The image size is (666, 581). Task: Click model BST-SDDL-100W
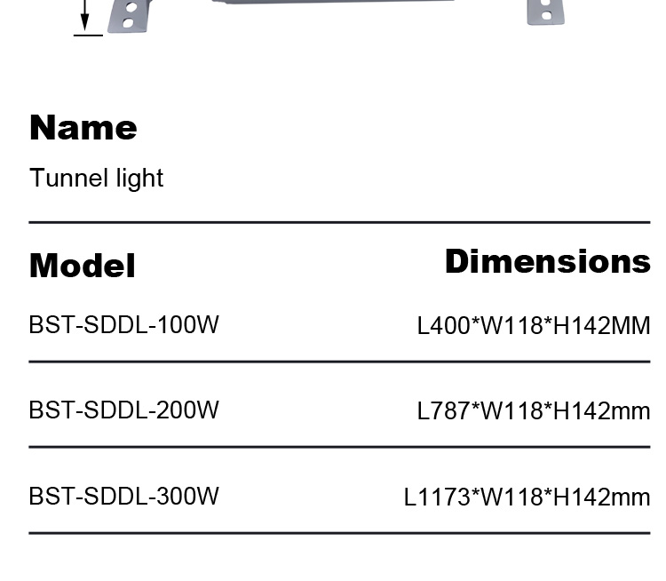(x=123, y=325)
